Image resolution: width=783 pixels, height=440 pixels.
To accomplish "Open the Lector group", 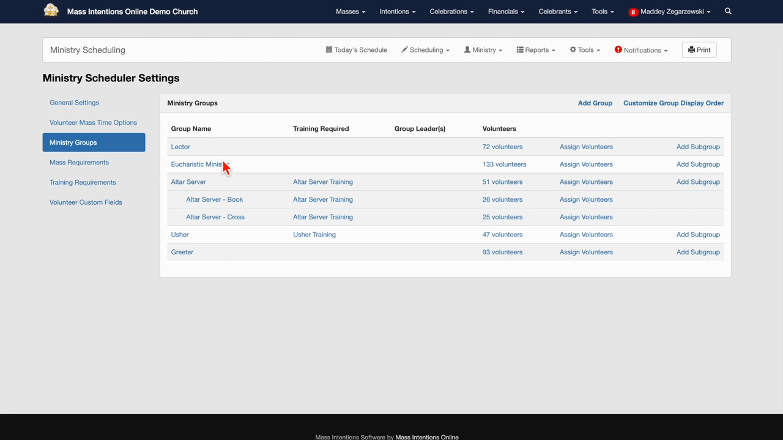I will pyautogui.click(x=180, y=147).
